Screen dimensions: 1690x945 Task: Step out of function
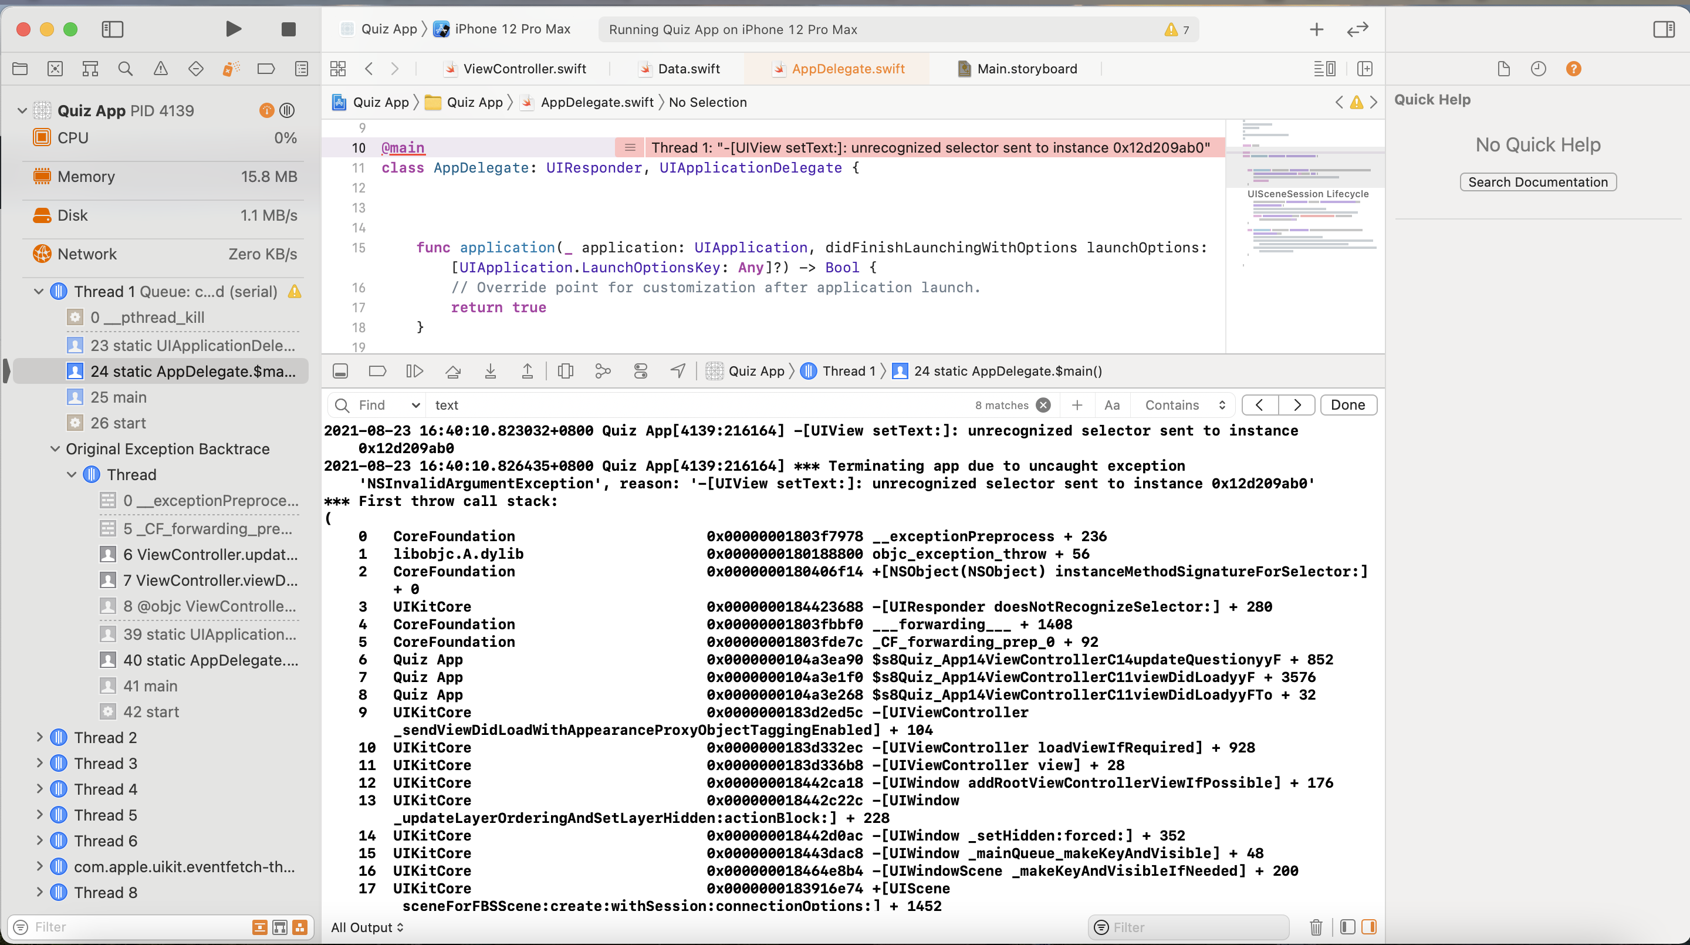[x=527, y=371]
